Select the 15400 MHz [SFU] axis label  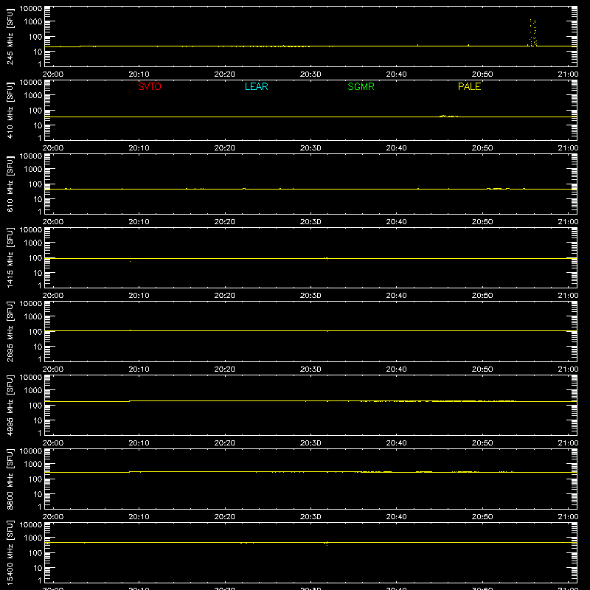click(10, 552)
